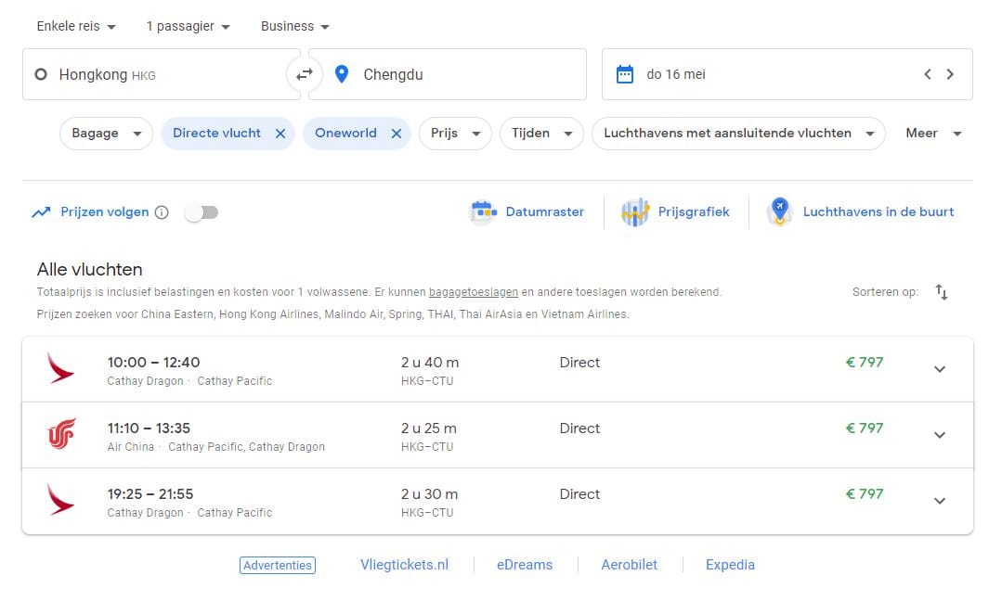Visit the Expedia advertiser link

point(730,565)
